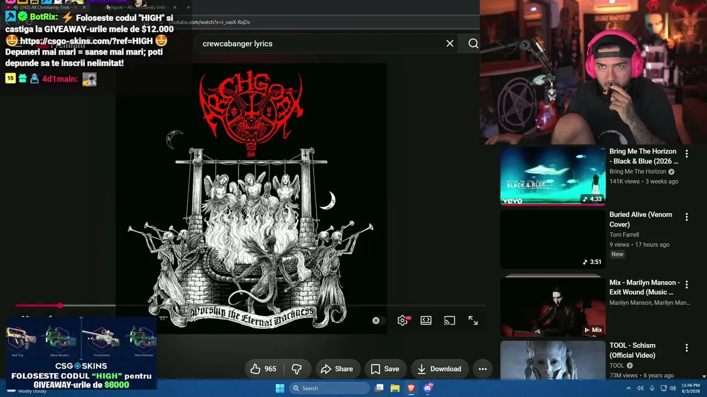Open network settings from the system tray
This screenshot has height=397, width=707.
pos(663,388)
